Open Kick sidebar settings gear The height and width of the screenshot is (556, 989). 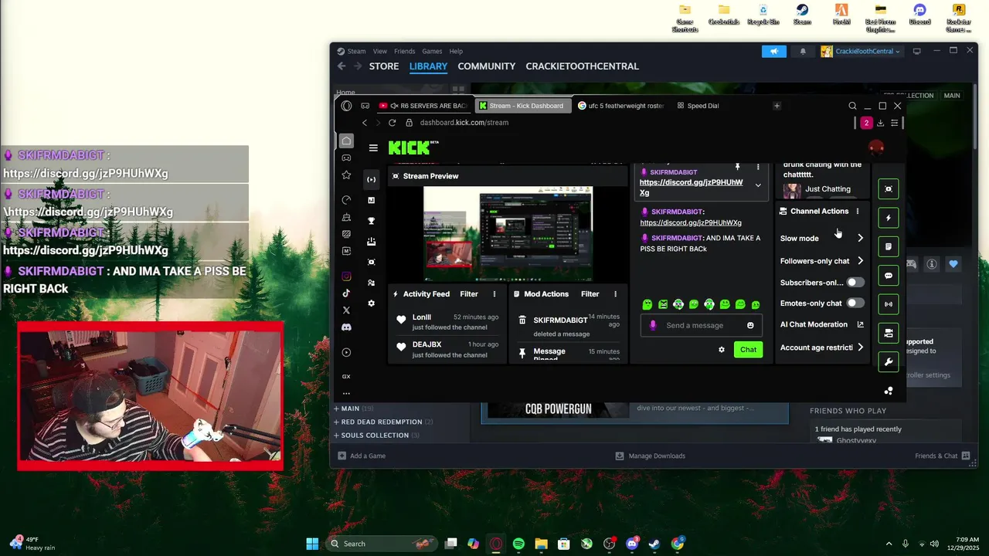(x=372, y=303)
